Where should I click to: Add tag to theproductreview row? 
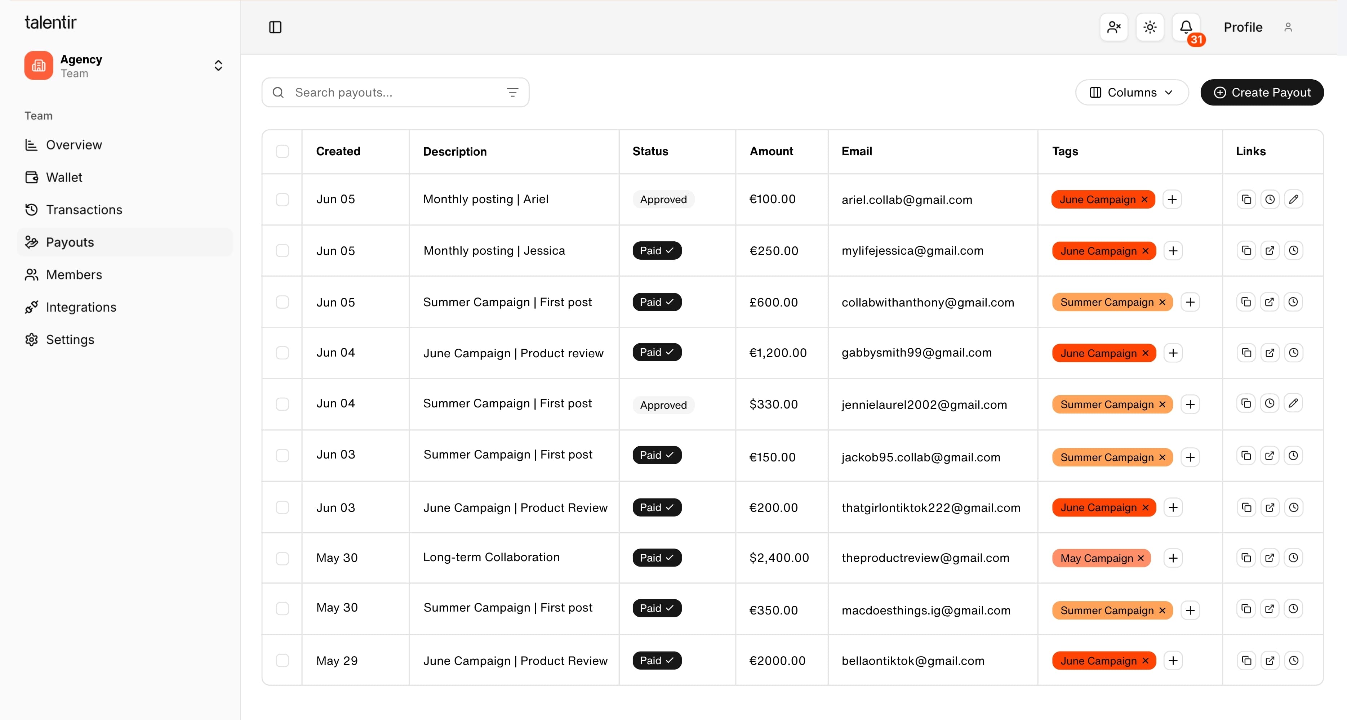point(1173,558)
